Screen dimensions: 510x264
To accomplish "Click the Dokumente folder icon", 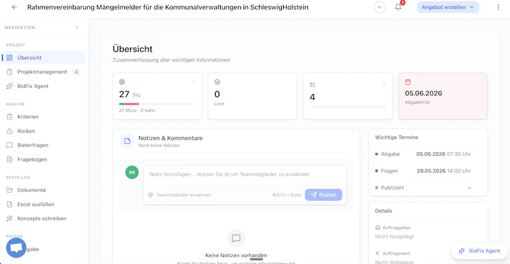I will click(x=10, y=190).
